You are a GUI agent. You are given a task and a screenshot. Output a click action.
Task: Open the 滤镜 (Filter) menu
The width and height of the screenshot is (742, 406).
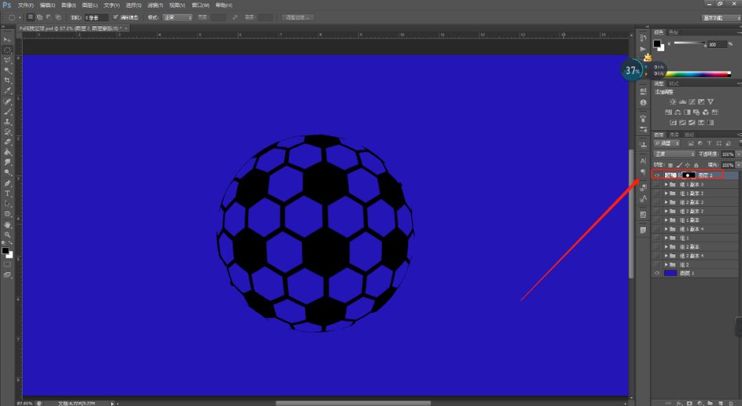154,5
